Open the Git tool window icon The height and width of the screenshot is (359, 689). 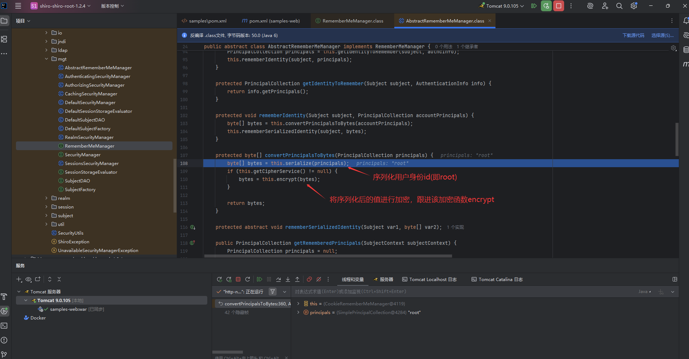coord(4,354)
